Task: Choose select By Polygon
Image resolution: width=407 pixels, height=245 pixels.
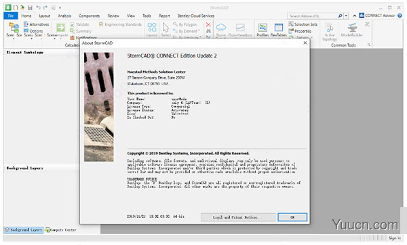Action: (185, 24)
